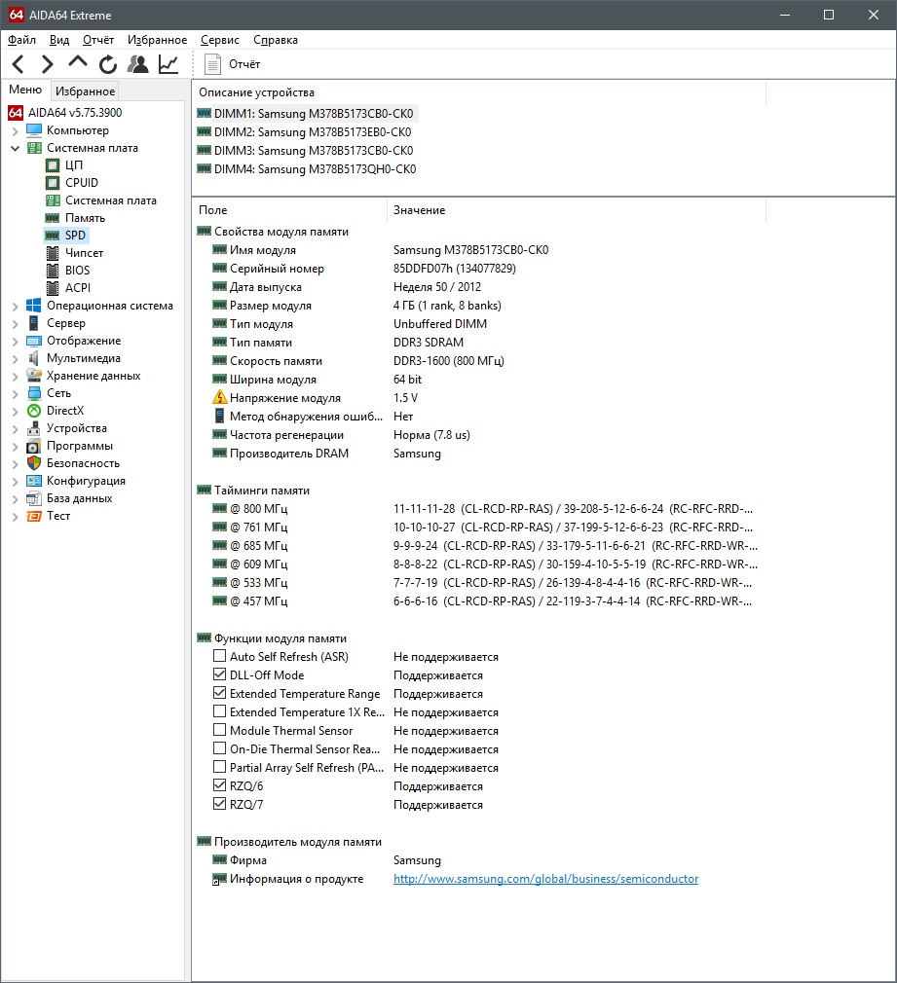Viewport: 897px width, 983px height.
Task: Toggle the RZQ/7 checkbox
Action: tap(219, 805)
